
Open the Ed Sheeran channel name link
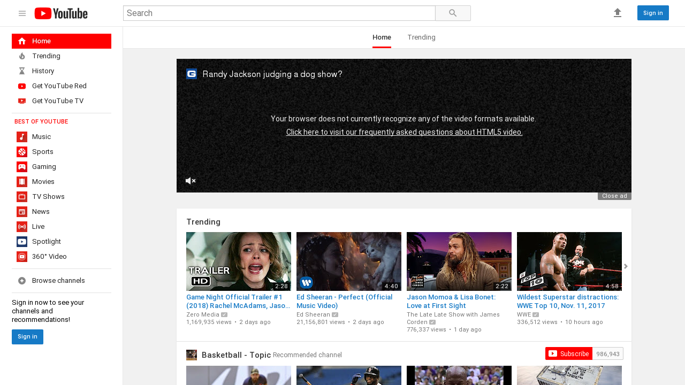point(313,314)
